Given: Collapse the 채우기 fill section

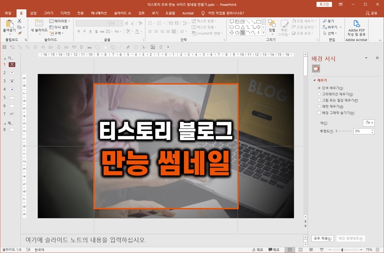Looking at the screenshot, I should [x=314, y=80].
